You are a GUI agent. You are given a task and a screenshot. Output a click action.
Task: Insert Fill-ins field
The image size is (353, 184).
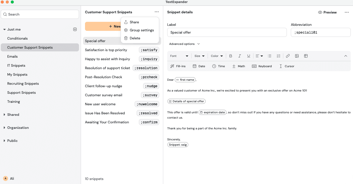(178, 66)
